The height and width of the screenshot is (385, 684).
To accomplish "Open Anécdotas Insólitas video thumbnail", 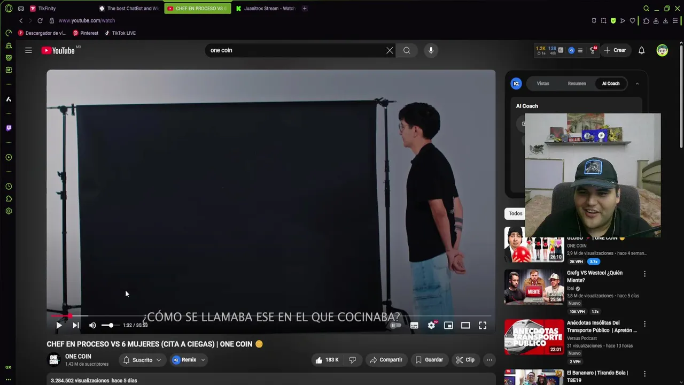I will [534, 337].
